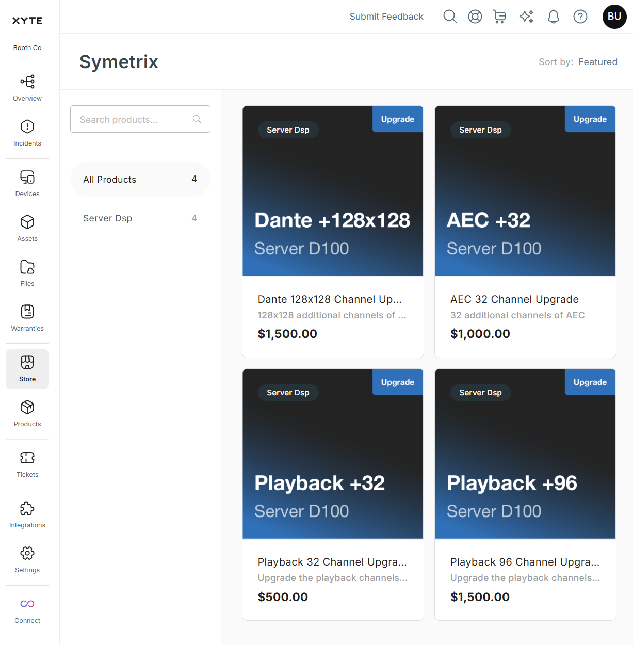Click '32 additional channels of AEC' description
The image size is (633, 645).
tap(517, 315)
